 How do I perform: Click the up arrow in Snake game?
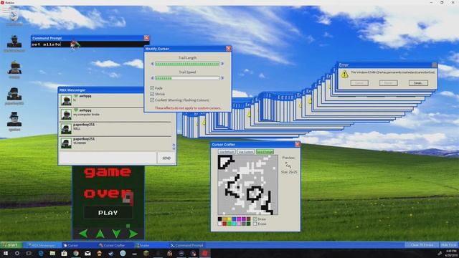(100, 234)
